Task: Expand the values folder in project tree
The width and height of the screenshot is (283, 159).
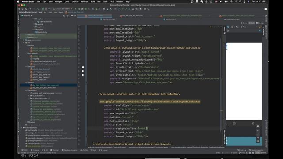Action: (x=26, y=122)
